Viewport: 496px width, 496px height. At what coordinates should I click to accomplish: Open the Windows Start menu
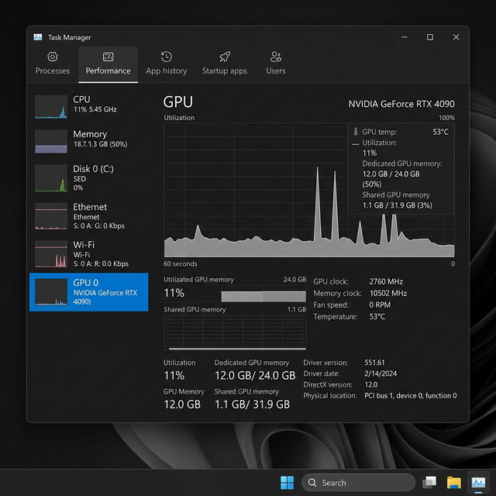(288, 483)
